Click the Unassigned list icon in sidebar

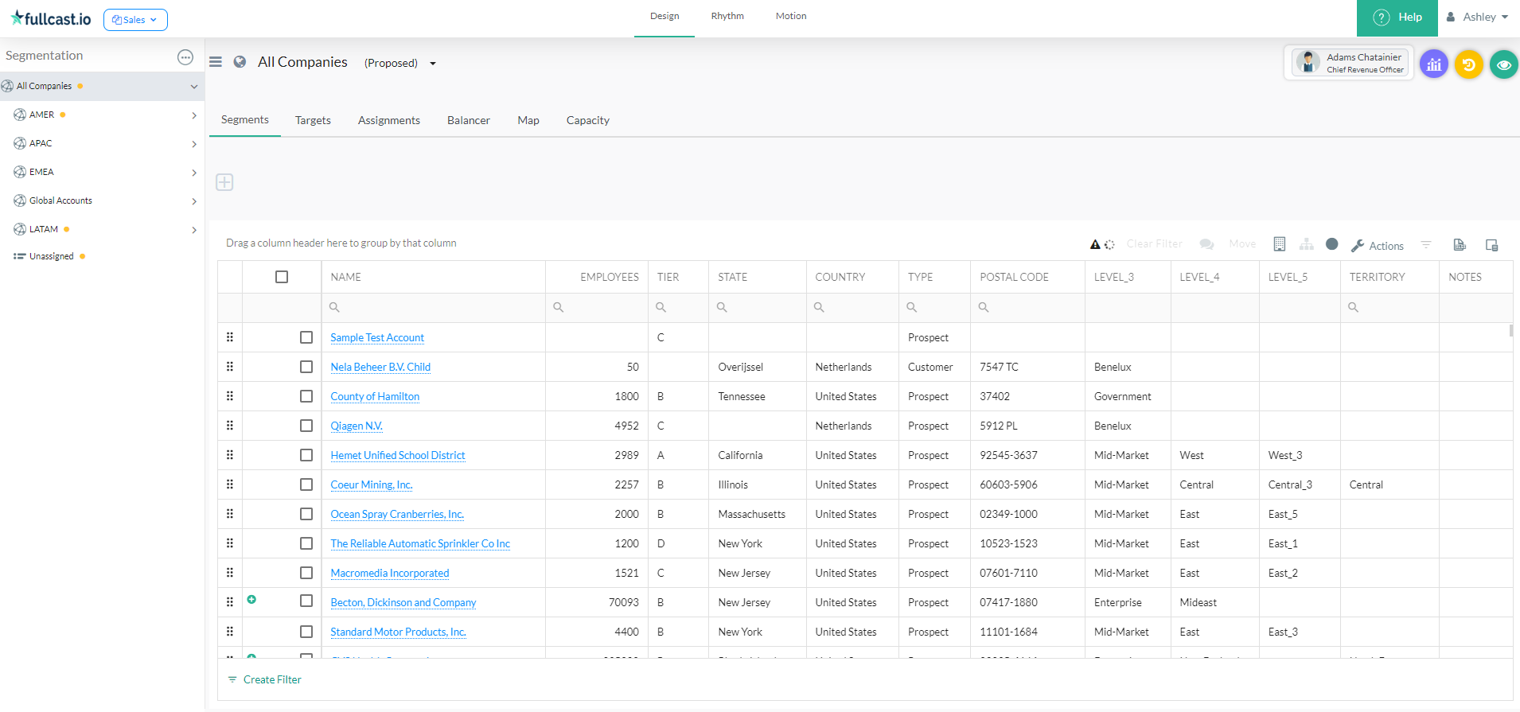point(20,256)
